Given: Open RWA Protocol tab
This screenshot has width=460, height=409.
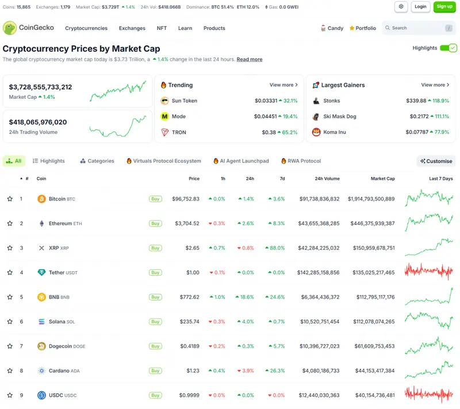Looking at the screenshot, I should point(301,161).
